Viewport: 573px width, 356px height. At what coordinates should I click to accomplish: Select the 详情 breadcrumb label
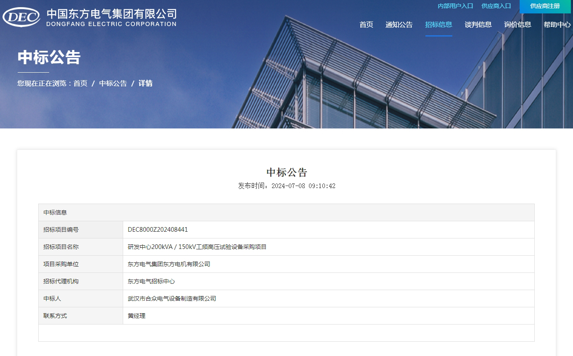click(x=145, y=83)
